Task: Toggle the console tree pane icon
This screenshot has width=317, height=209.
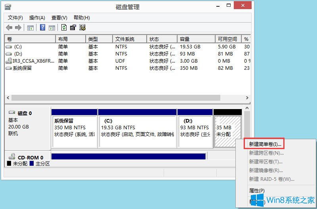Action: [31, 27]
